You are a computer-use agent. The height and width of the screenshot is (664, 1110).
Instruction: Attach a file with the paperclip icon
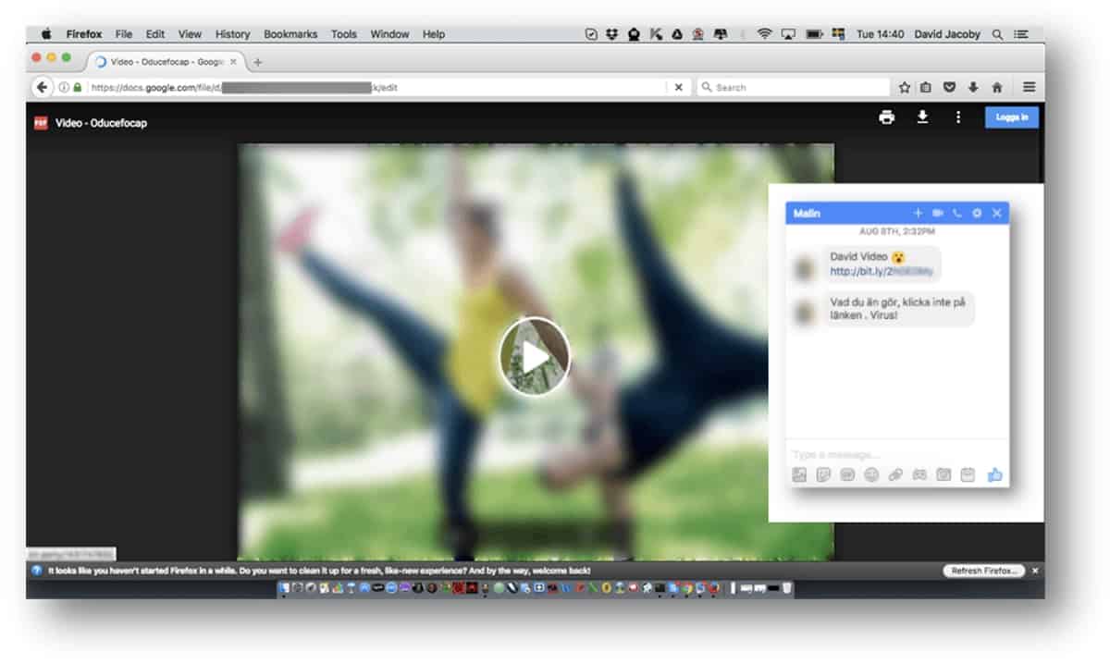pyautogui.click(x=895, y=475)
